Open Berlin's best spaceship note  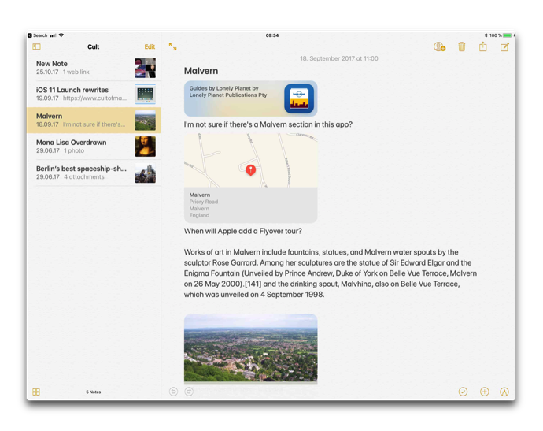[x=94, y=173]
